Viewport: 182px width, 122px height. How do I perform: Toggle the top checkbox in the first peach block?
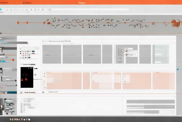click(44, 74)
